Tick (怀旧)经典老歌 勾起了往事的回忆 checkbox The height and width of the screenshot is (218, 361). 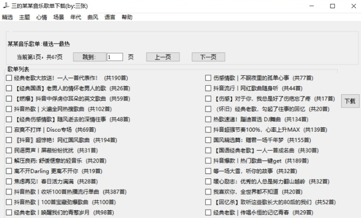coord(208,109)
